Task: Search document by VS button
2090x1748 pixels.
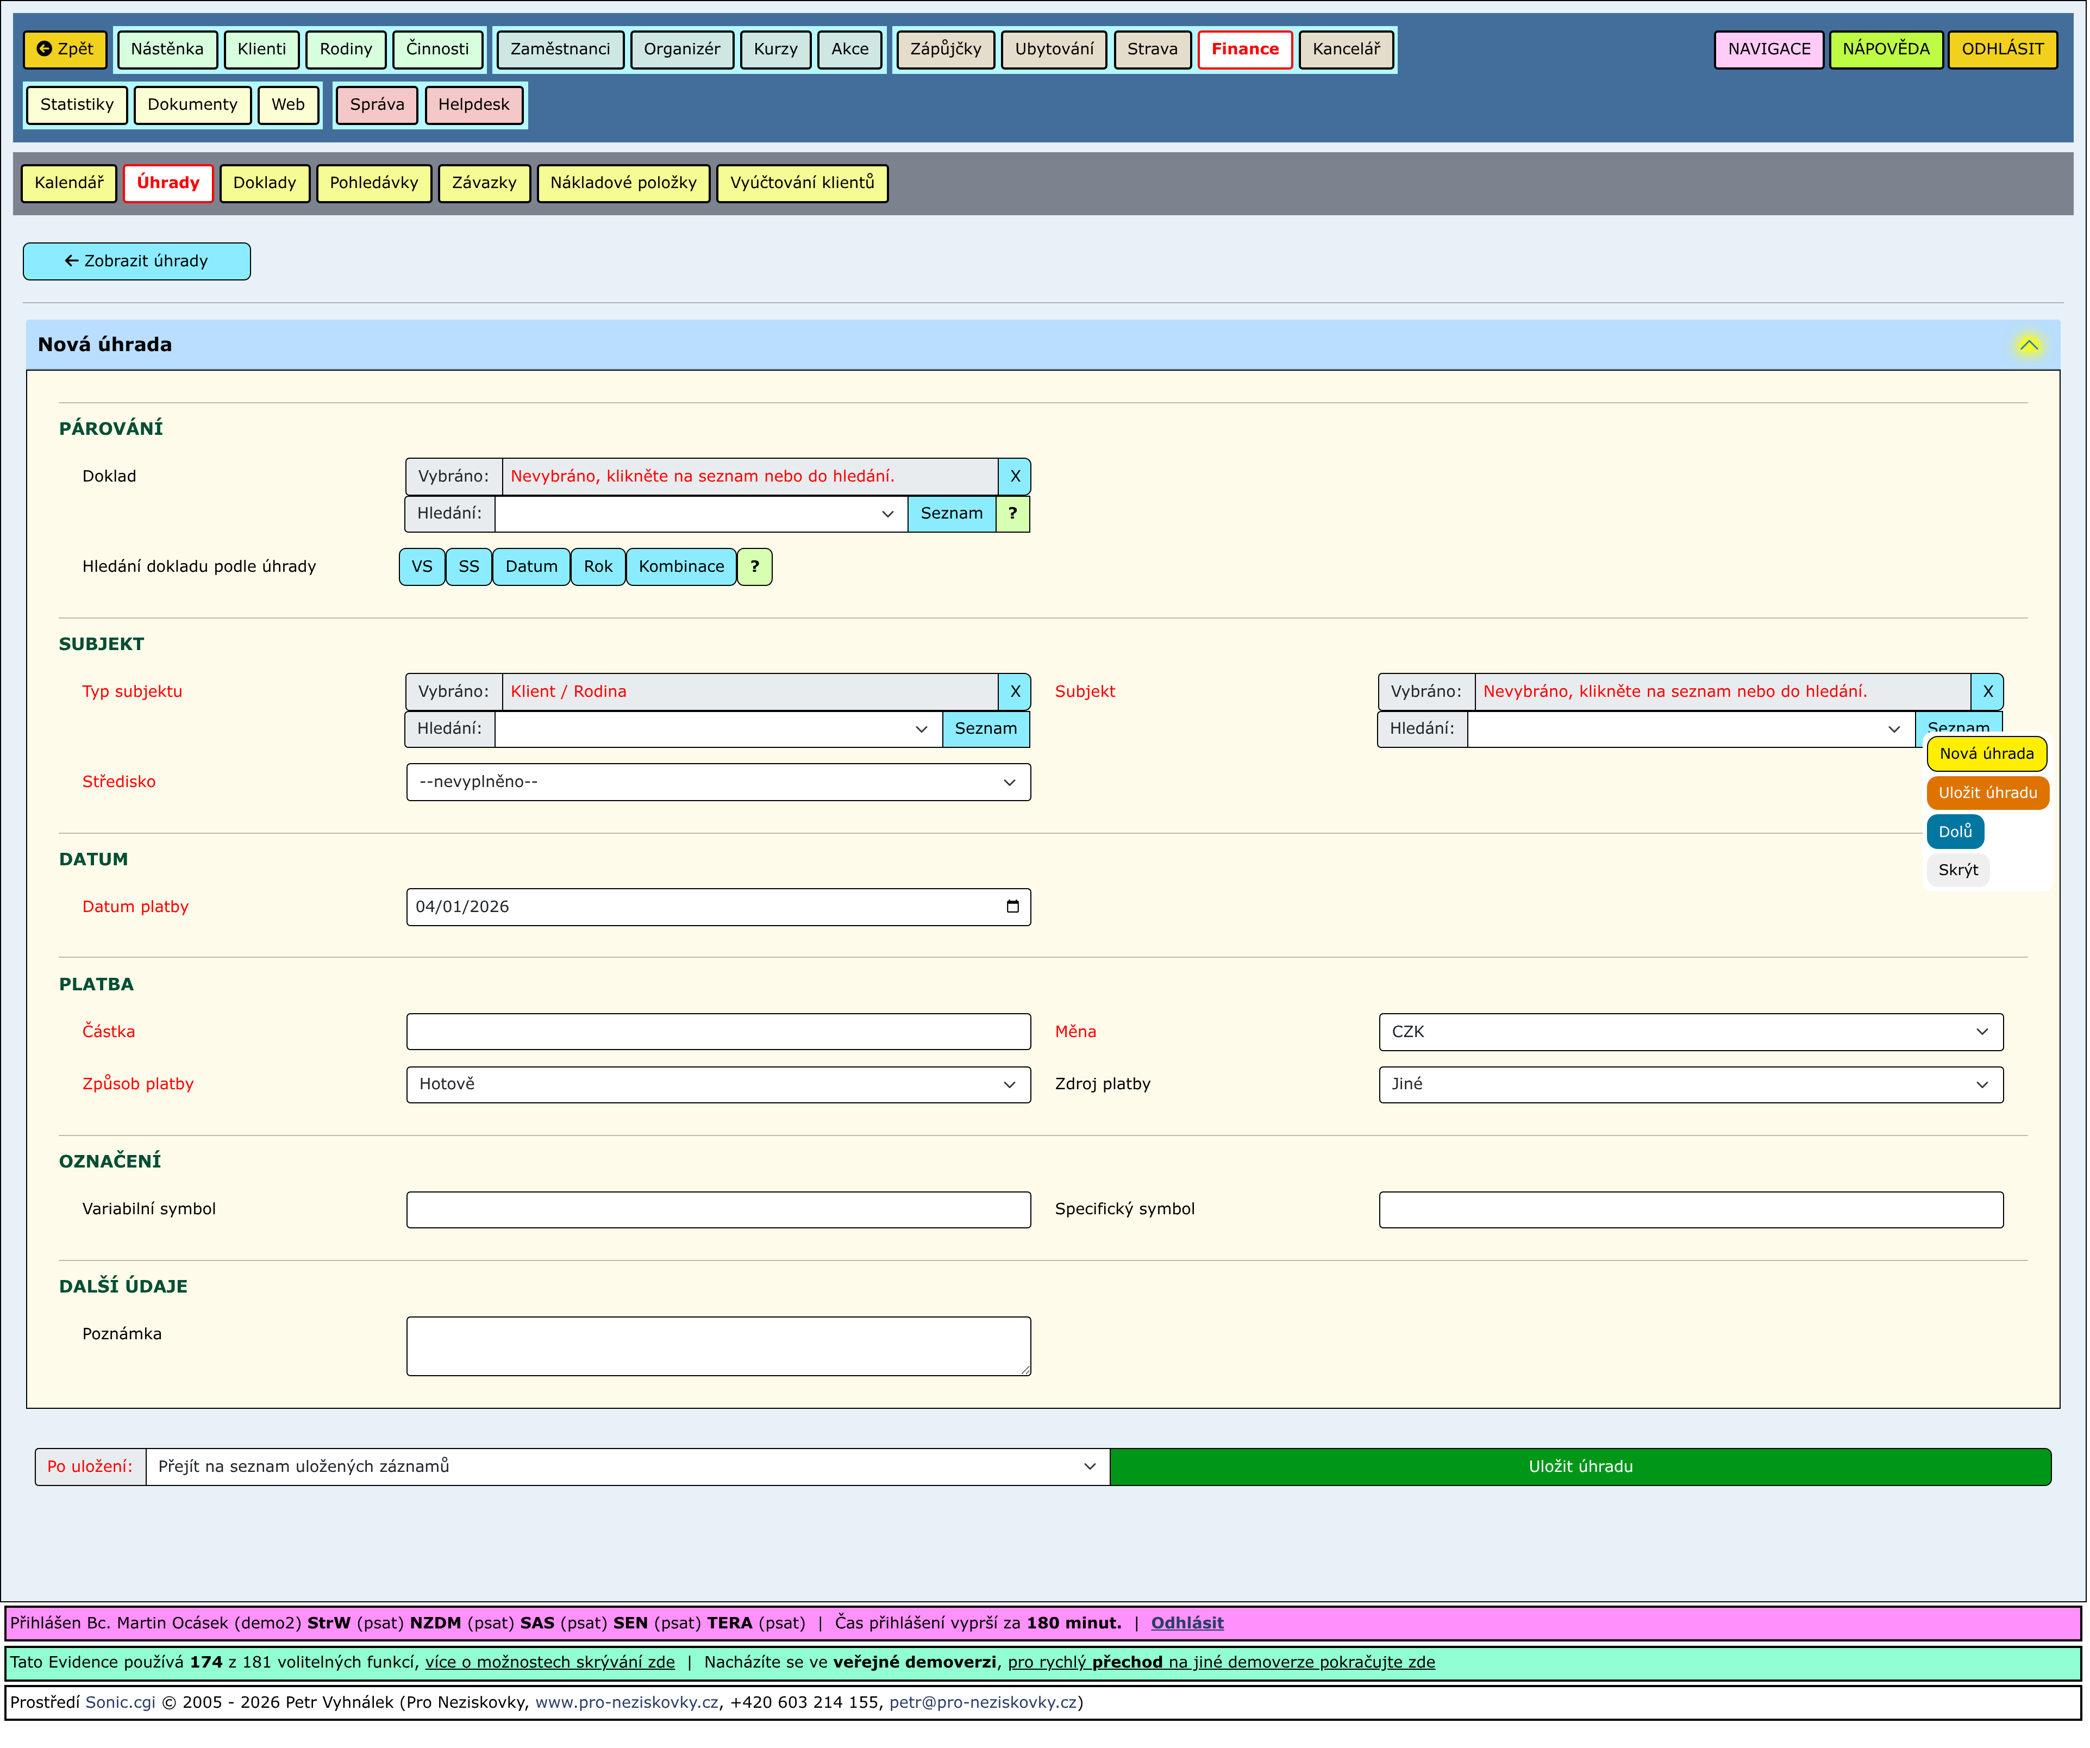Action: [422, 567]
